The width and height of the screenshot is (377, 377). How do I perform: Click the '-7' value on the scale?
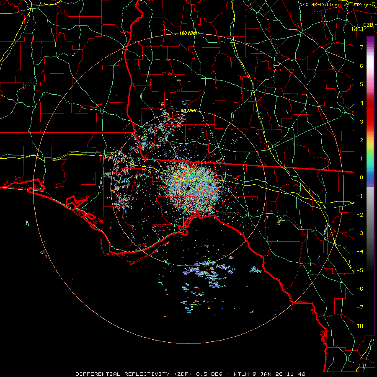coord(360,307)
